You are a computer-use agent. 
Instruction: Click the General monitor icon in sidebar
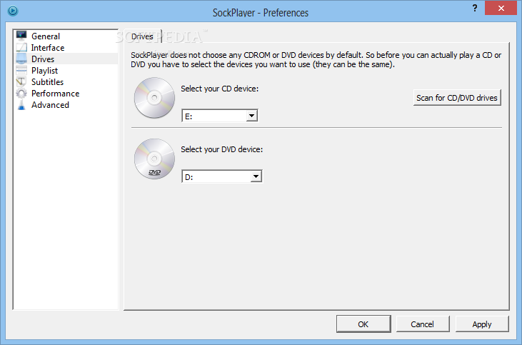[21, 36]
